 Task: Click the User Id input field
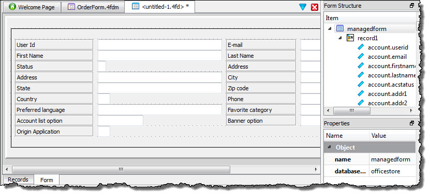159,44
